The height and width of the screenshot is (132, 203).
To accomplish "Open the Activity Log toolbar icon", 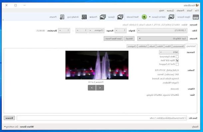I will tap(84, 17).
